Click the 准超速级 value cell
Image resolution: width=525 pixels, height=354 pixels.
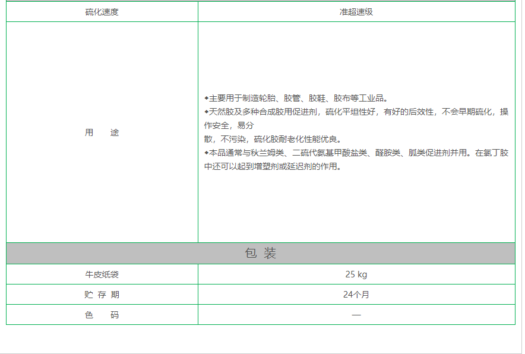coord(356,12)
